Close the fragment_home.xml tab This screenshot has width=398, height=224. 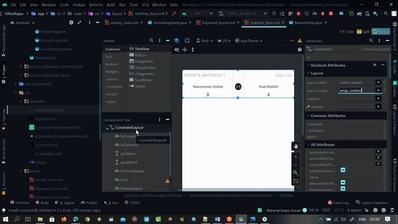coord(238,22)
